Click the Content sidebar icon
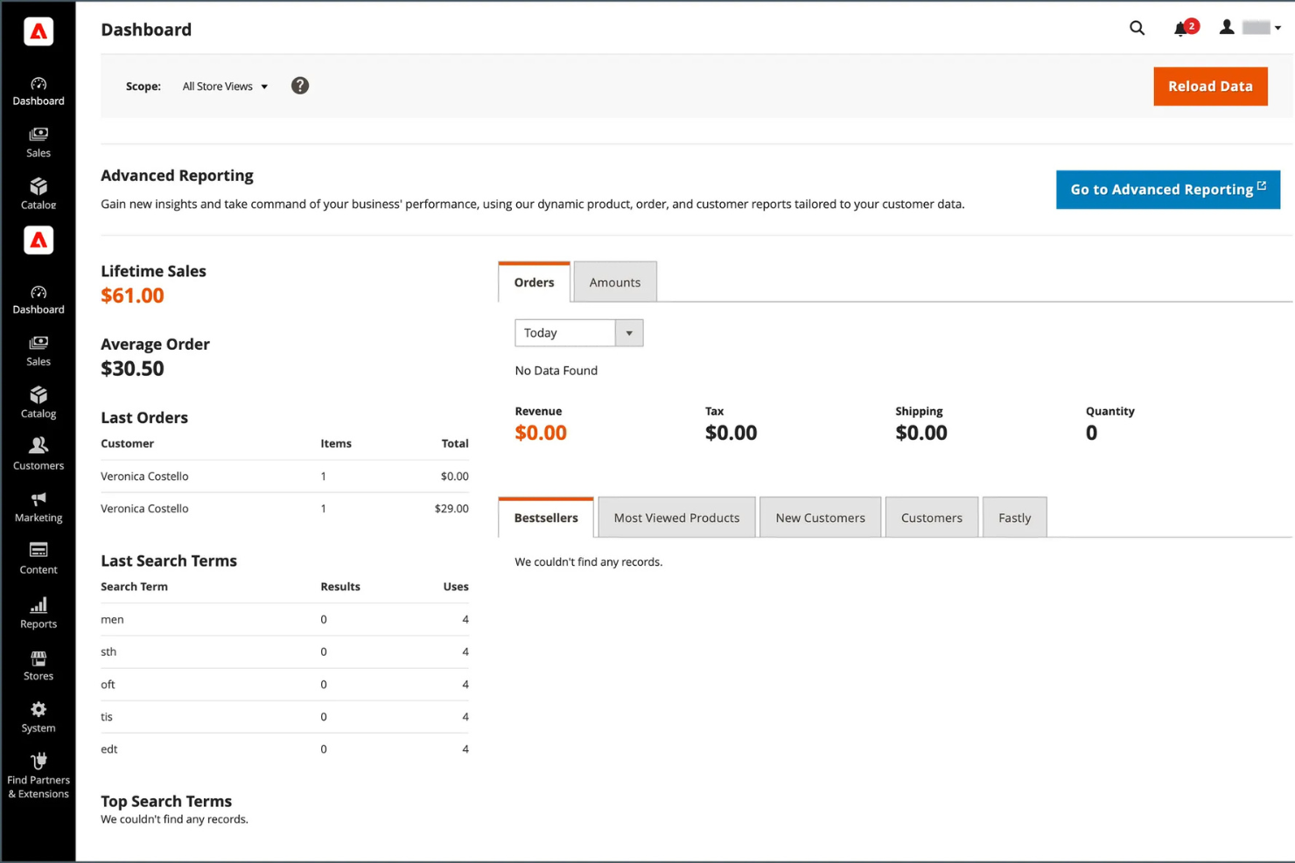Viewport: 1295px width, 863px height. pos(38,558)
